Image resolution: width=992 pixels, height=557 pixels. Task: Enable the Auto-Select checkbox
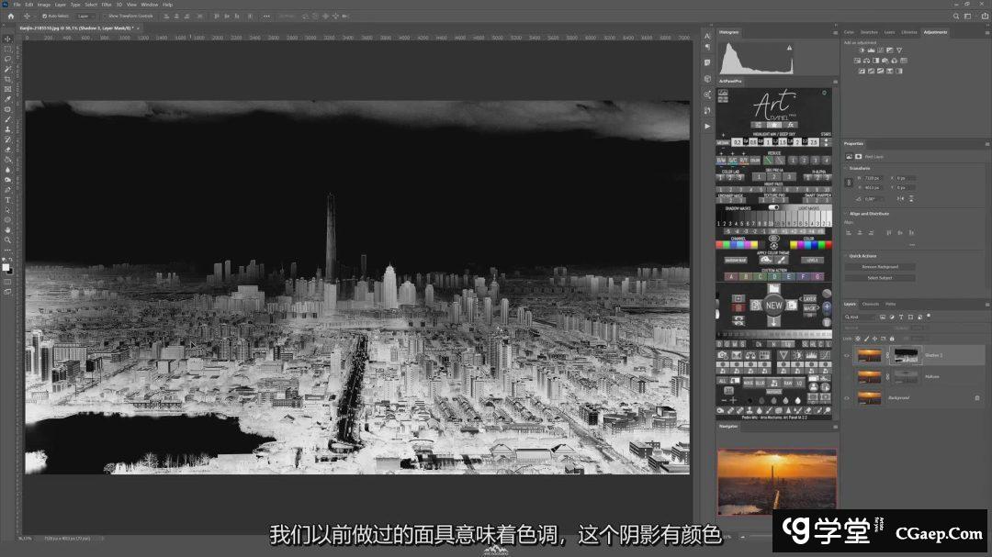(45, 16)
